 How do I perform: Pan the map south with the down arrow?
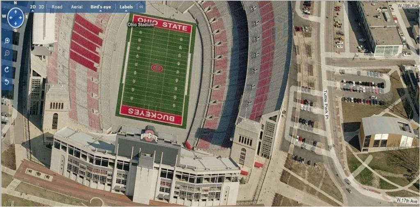15,23
